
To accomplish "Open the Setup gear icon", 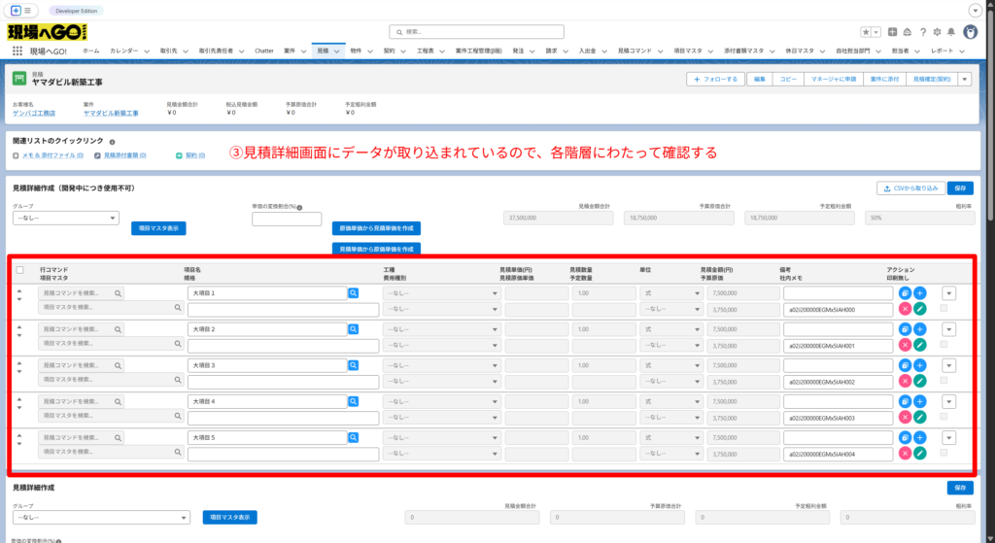I will pos(937,32).
